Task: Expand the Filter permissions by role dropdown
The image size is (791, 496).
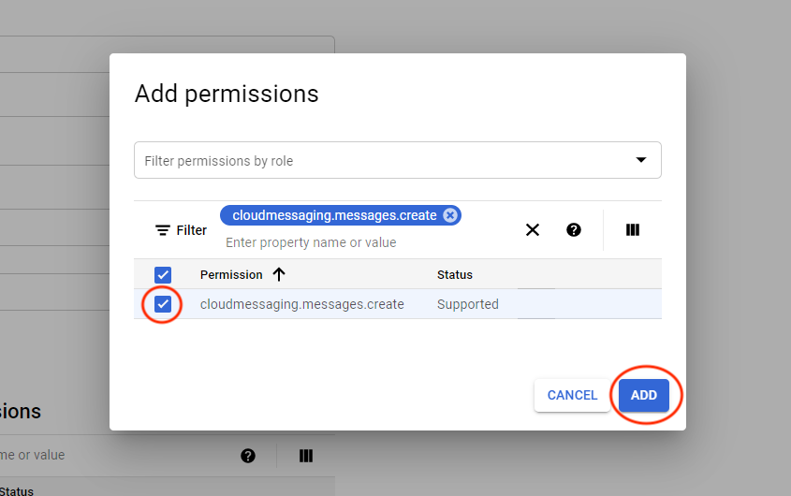Action: pyautogui.click(x=398, y=160)
